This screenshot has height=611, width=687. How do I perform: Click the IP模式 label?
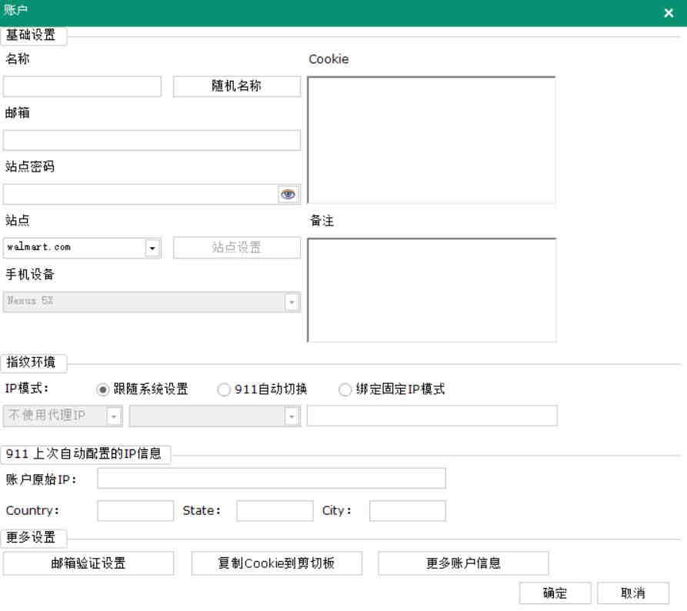27,389
